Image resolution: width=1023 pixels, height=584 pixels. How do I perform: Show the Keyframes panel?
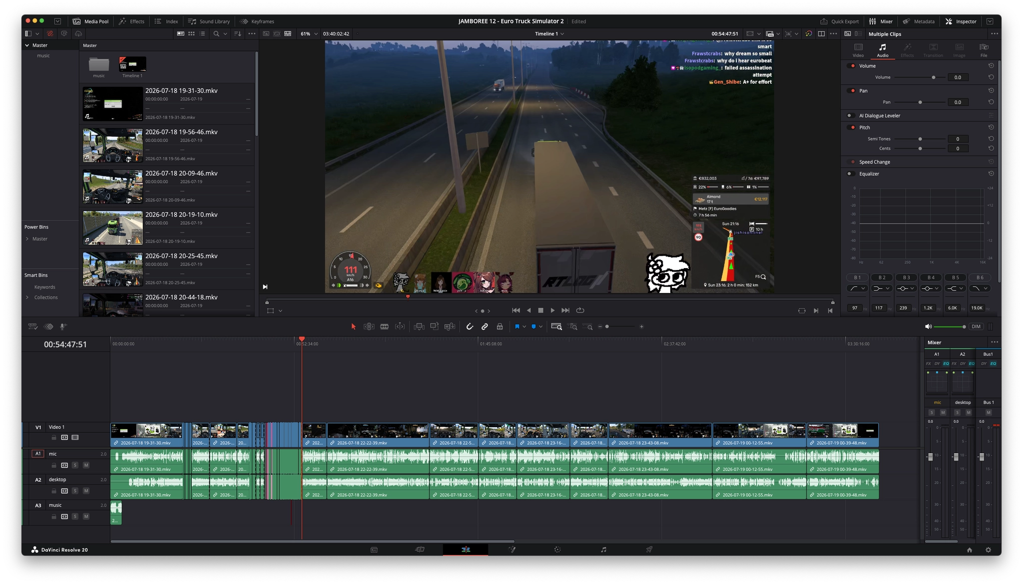(257, 21)
